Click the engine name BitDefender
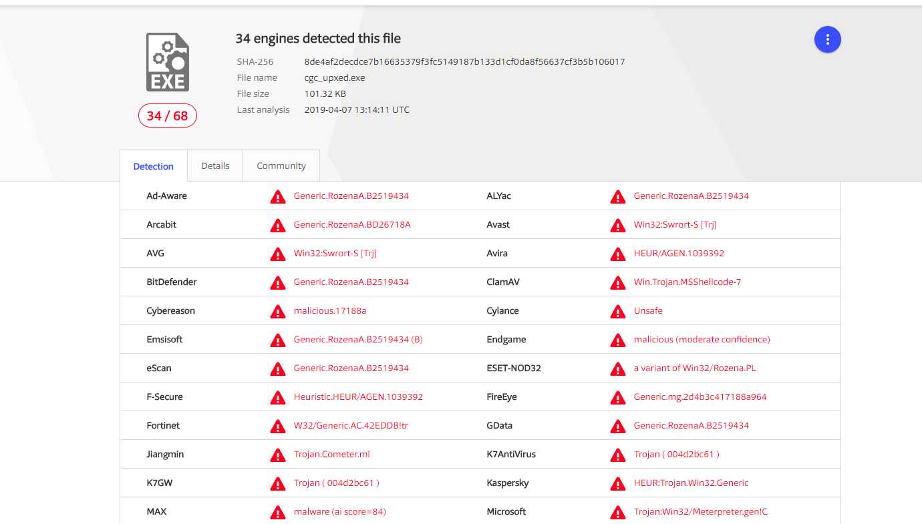The image size is (922, 524). tap(172, 282)
